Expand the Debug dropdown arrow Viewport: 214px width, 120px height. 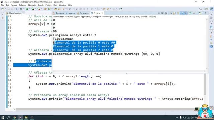(x=24, y=9)
